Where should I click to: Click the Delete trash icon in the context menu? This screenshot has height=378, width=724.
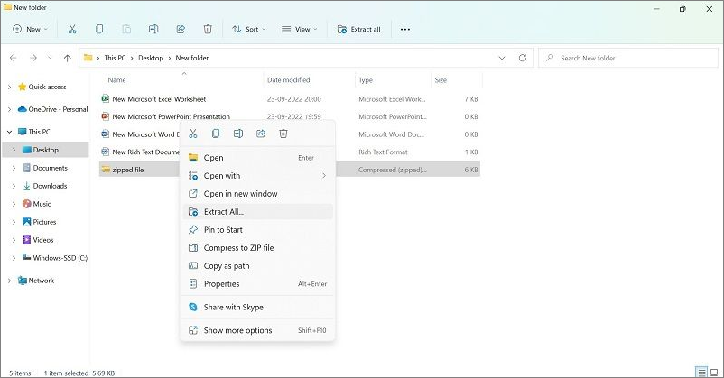[x=283, y=134]
